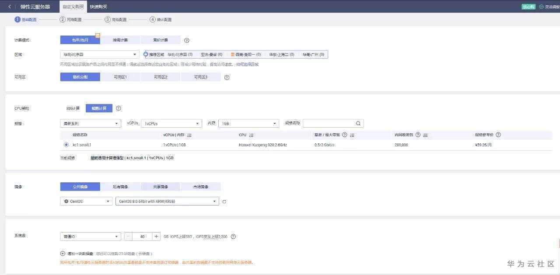Open the 1vCPUs dropdown

tap(172, 123)
